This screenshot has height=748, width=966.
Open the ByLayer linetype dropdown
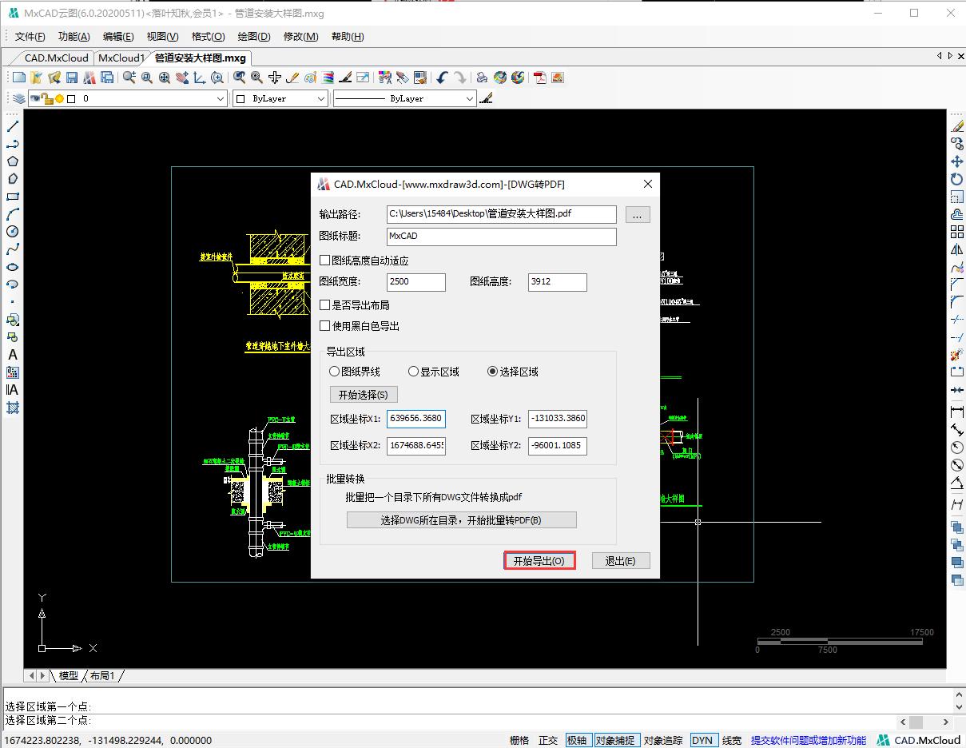471,97
